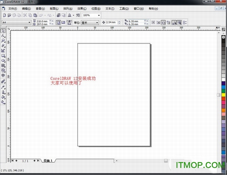Viewport: 227px width, 175px height.
Task: Select the Eyedropper tool
Action: [3, 87]
